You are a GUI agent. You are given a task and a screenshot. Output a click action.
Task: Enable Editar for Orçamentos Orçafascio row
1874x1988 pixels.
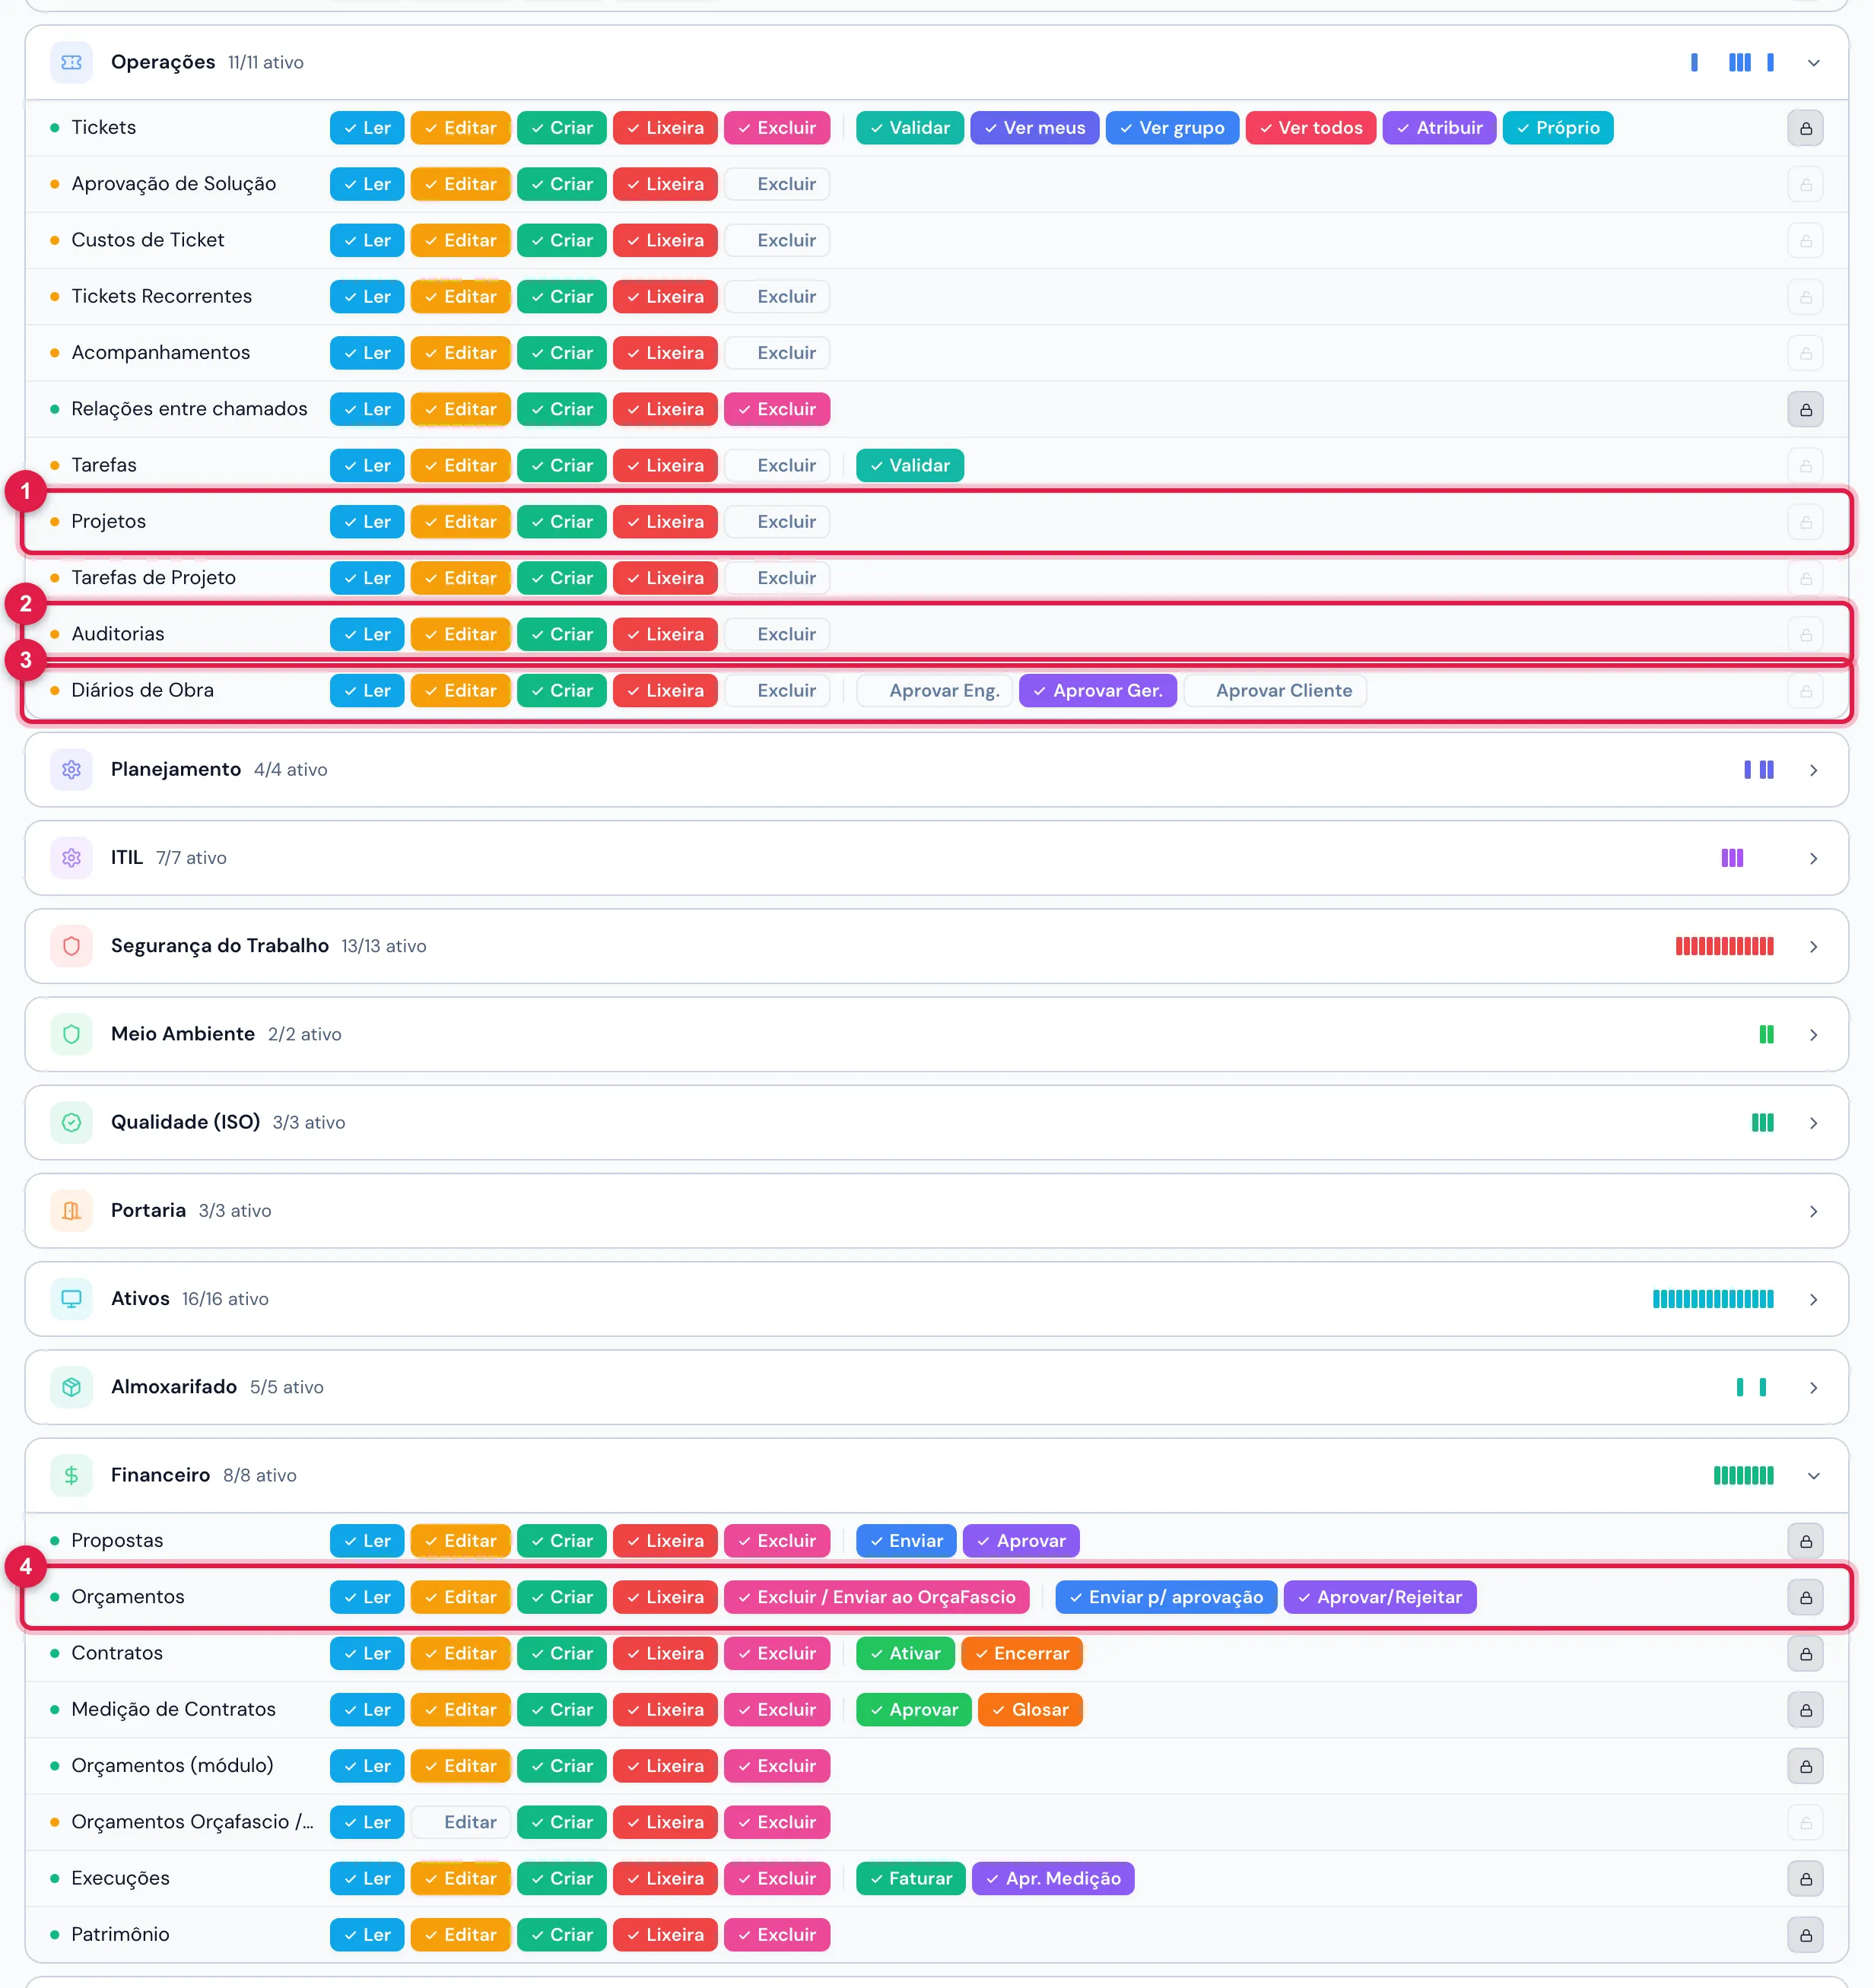(461, 1822)
